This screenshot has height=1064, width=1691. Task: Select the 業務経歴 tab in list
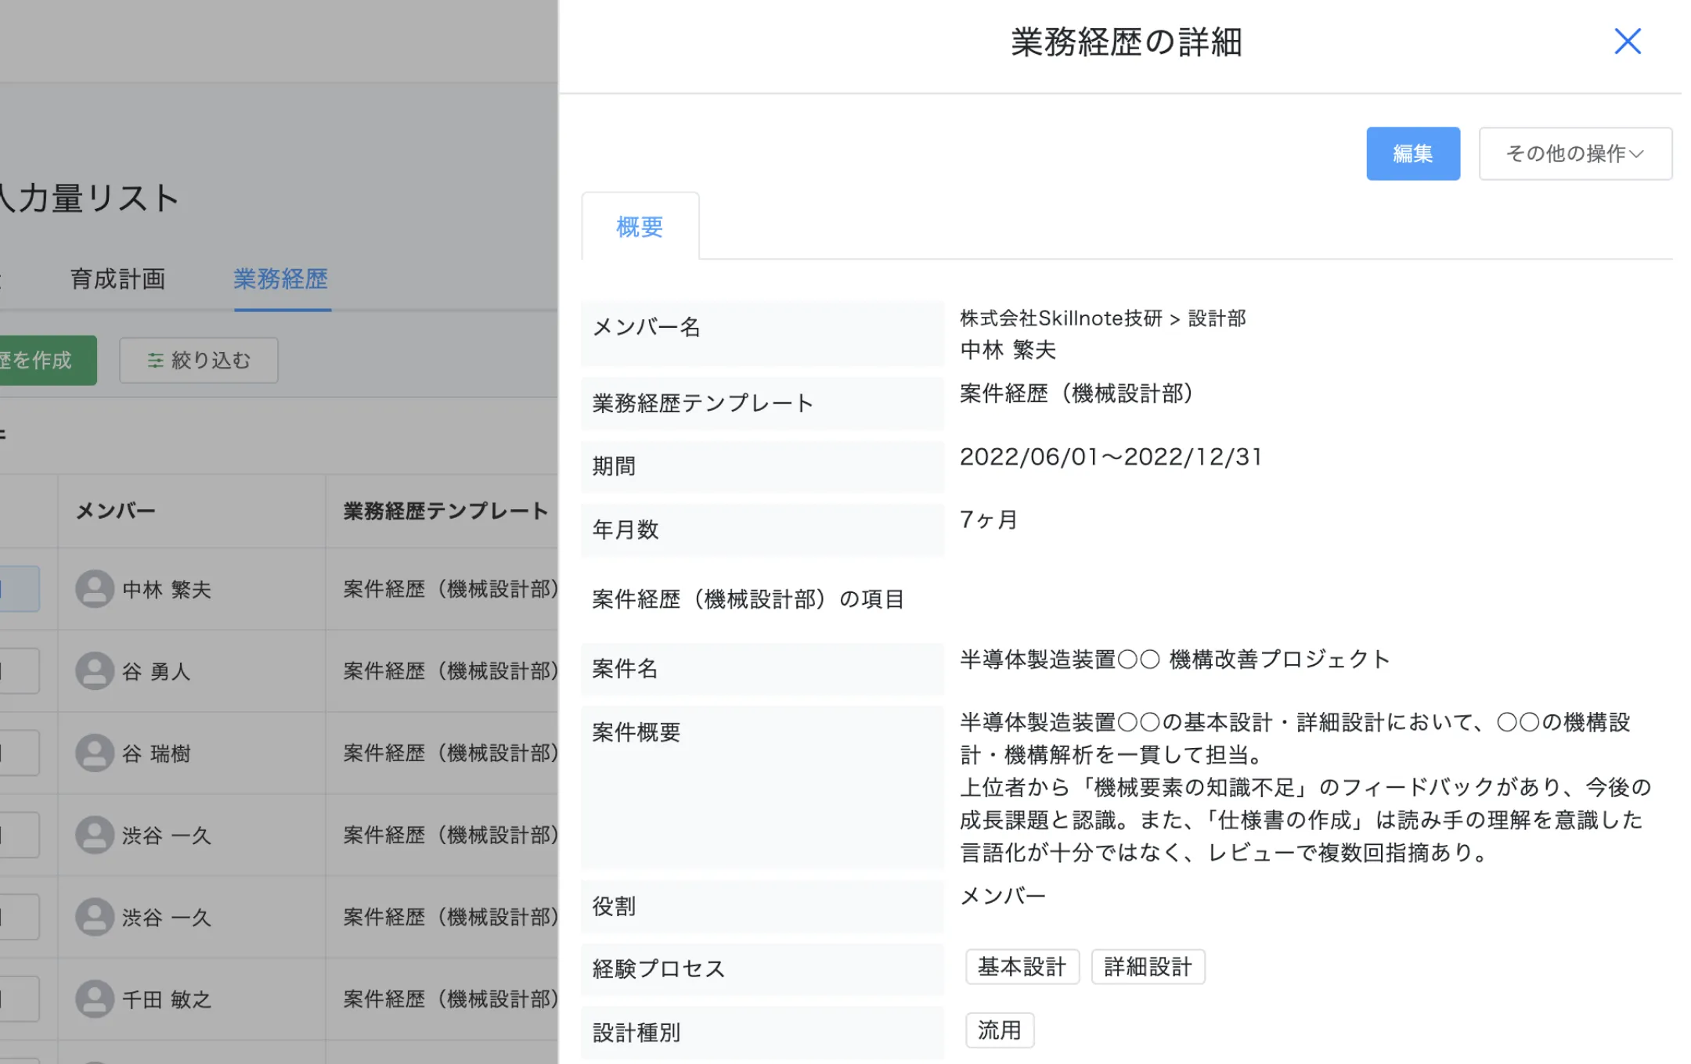(x=281, y=279)
